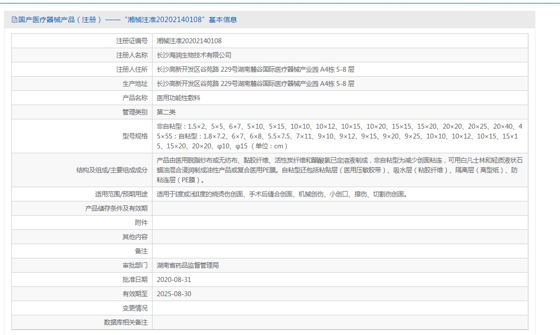
Task: Click the label 适用范围/预期用途
Action: tap(121, 194)
